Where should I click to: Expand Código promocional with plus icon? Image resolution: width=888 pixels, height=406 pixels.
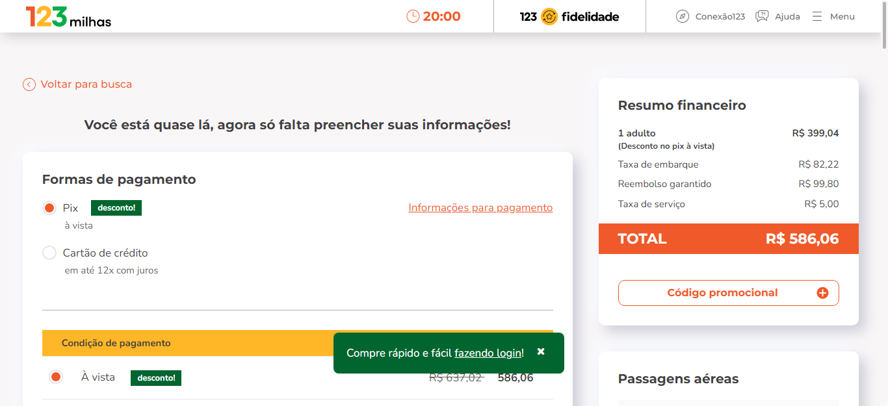(822, 293)
